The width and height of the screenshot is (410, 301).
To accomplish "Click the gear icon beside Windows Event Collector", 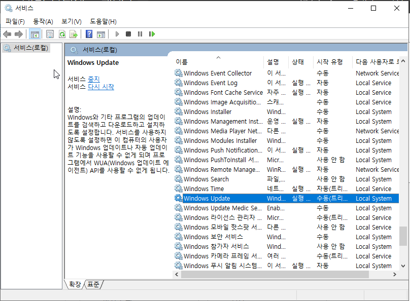I will (178, 73).
